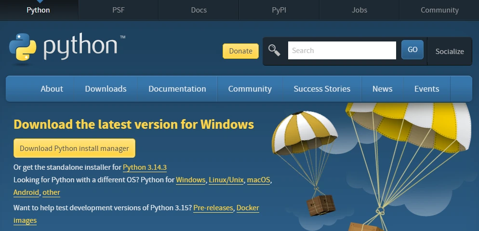
Task: Expand the Downloads navigation menu
Action: [106, 89]
